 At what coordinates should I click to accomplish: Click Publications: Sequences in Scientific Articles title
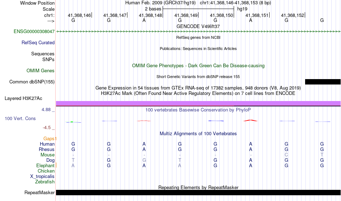[198, 49]
